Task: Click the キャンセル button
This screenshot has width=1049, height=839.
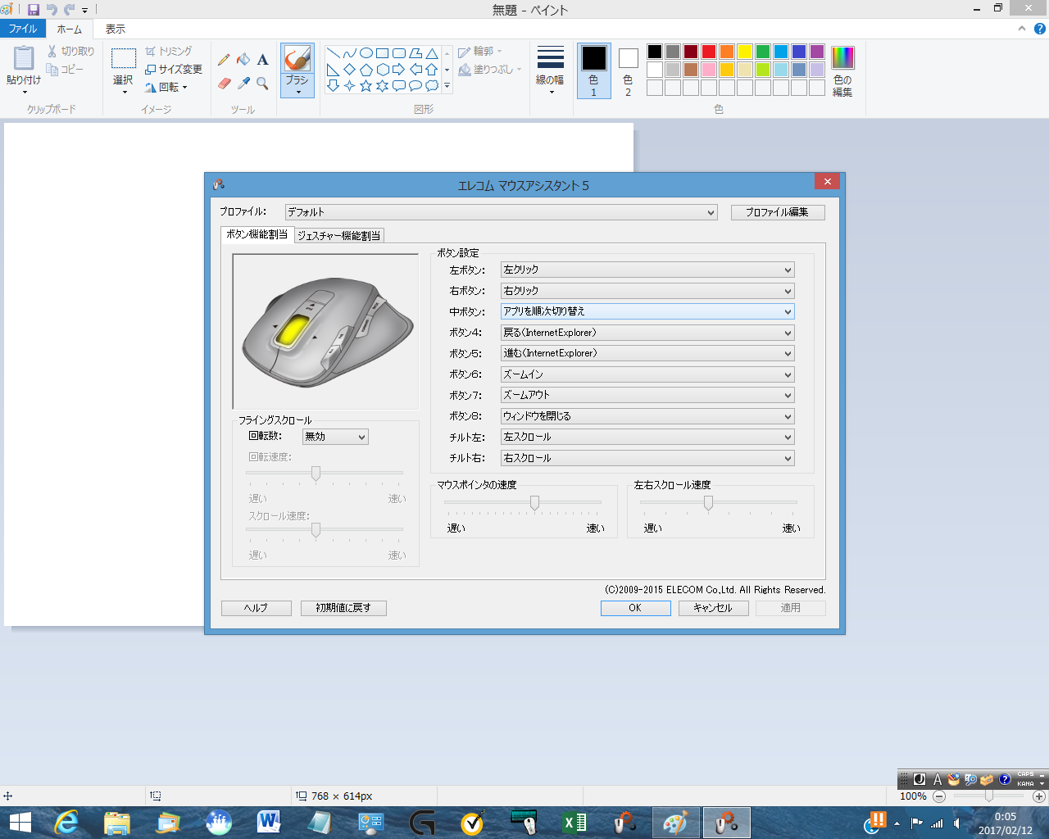Action: 713,608
